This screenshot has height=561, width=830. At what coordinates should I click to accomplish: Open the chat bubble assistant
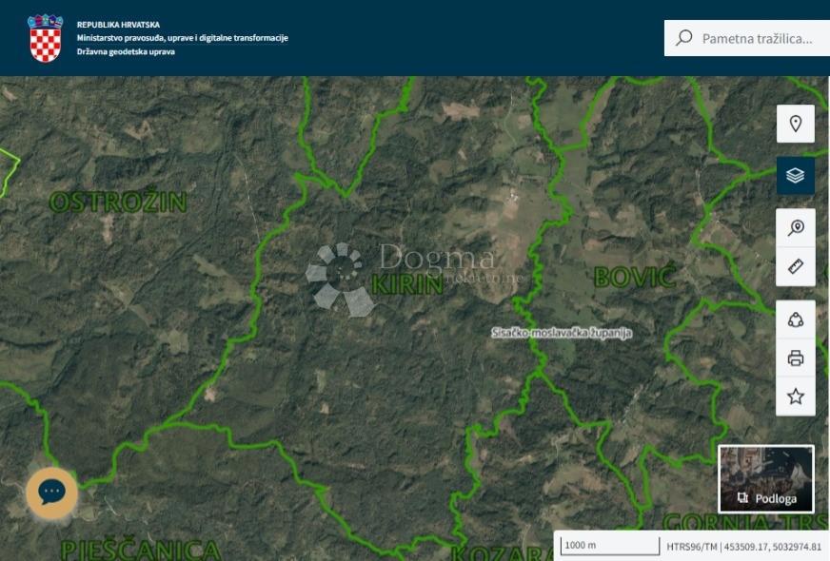pyautogui.click(x=51, y=493)
